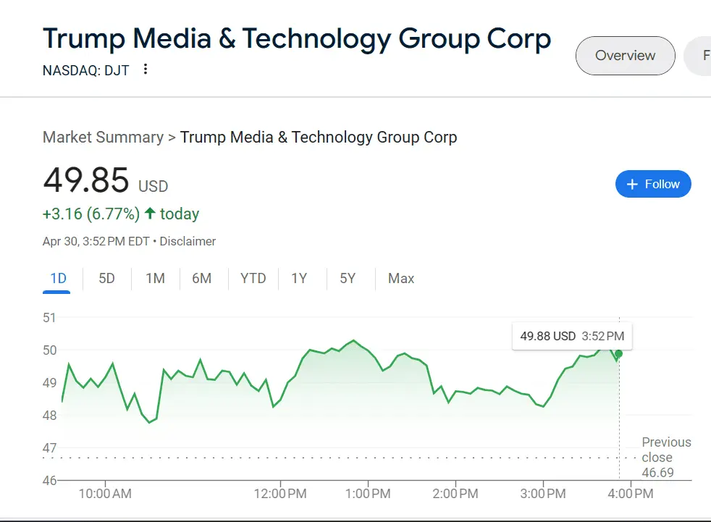Select the YTD range tab
Viewport: 711px width, 522px height.
[x=253, y=279]
